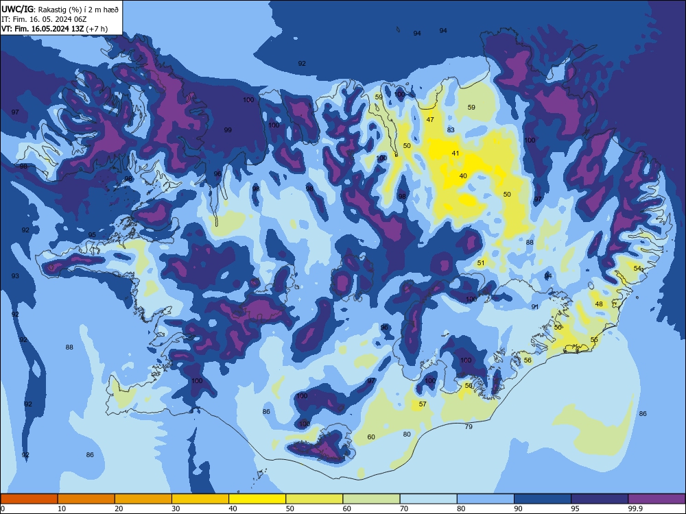Click the '20' legend tick label
This screenshot has width=686, height=514.
(x=119, y=509)
